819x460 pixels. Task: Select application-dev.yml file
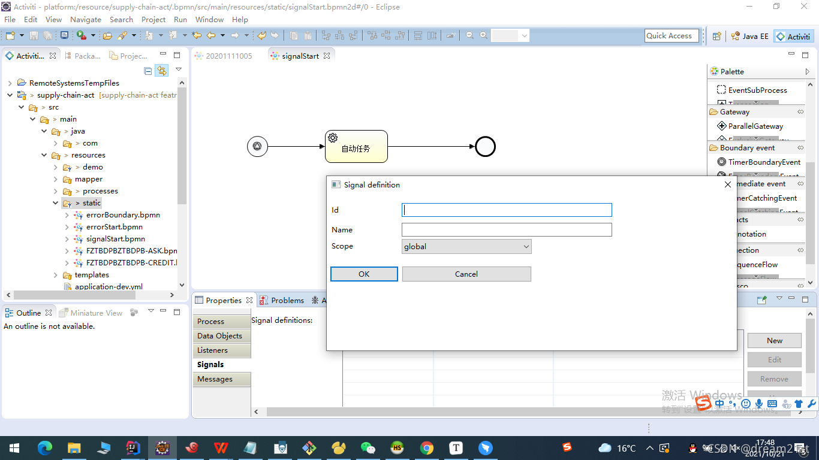[109, 287]
